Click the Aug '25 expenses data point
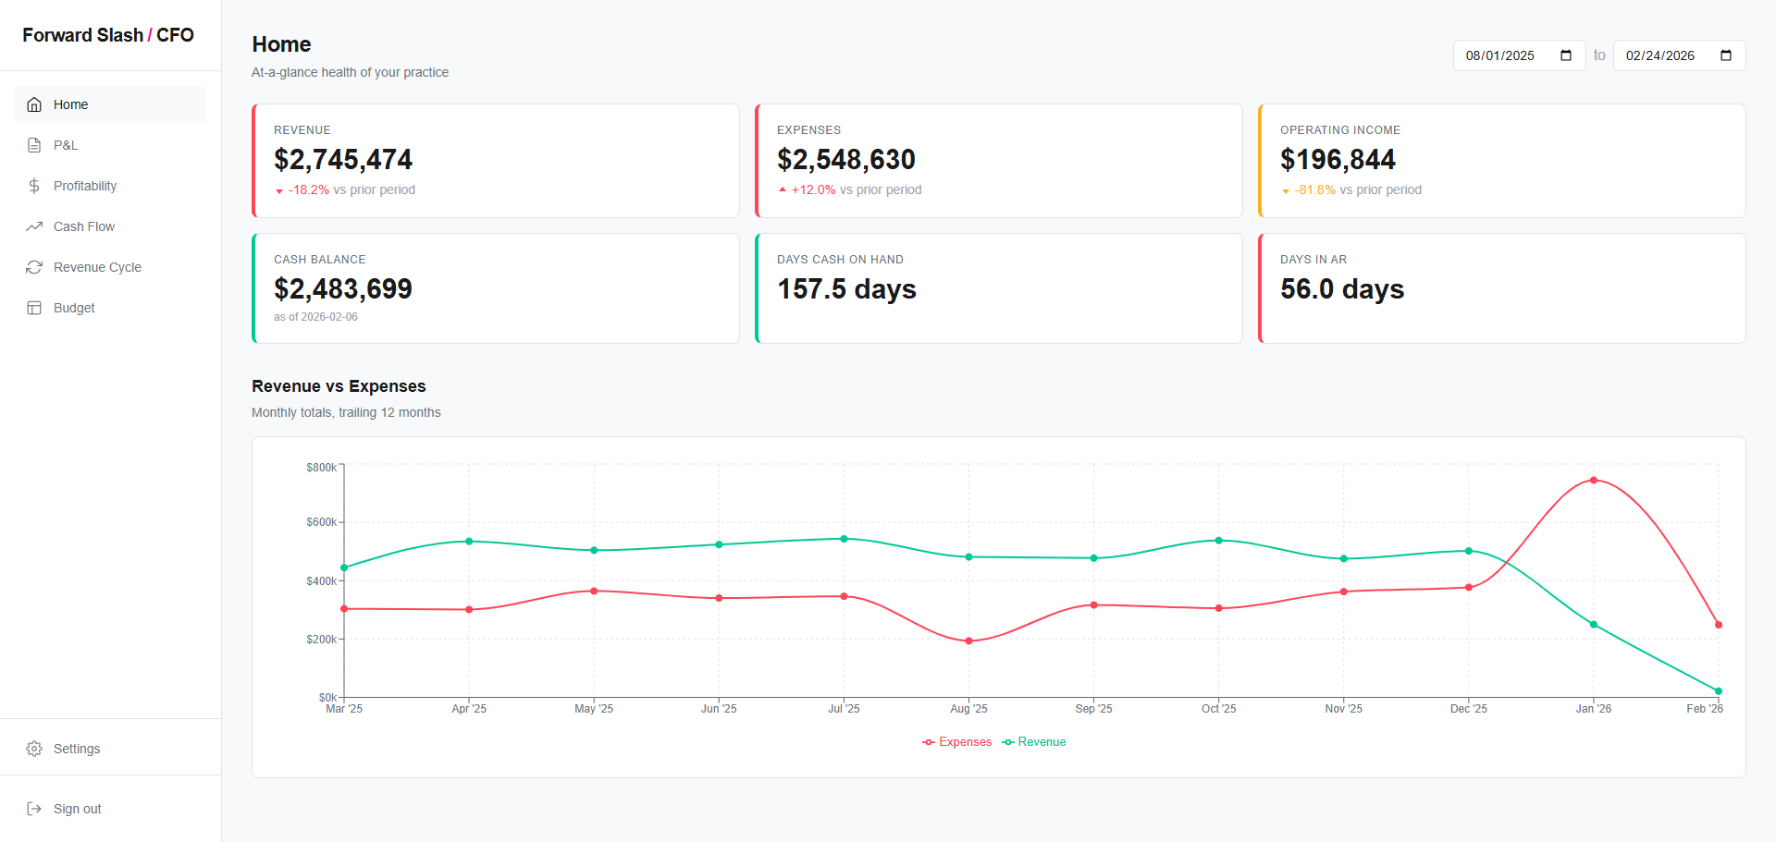The height and width of the screenshot is (842, 1776). coord(968,641)
